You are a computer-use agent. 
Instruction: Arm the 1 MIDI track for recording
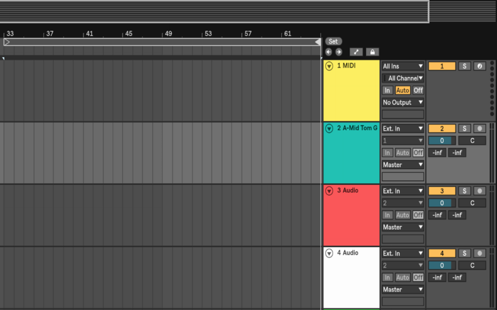tap(480, 66)
